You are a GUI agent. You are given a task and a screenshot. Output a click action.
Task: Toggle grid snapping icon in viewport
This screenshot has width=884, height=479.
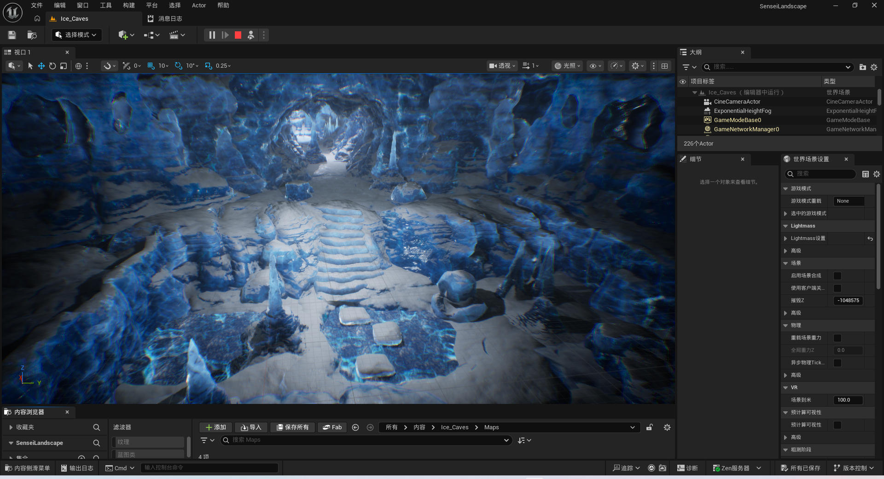pyautogui.click(x=151, y=66)
